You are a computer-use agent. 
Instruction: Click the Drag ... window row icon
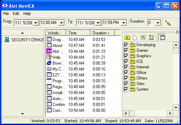tap(49, 39)
